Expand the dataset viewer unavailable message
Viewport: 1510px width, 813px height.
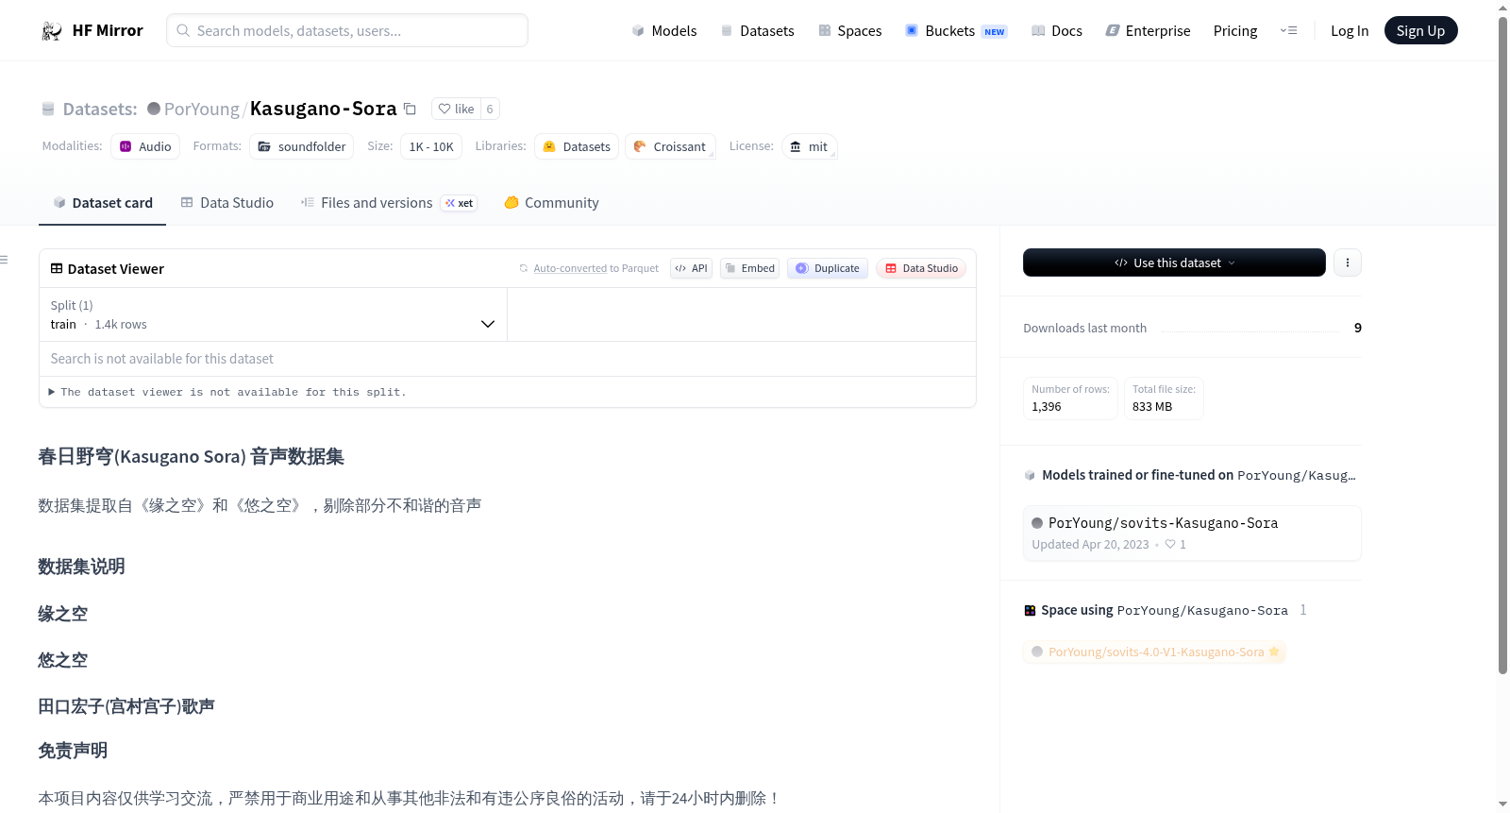pyautogui.click(x=227, y=392)
